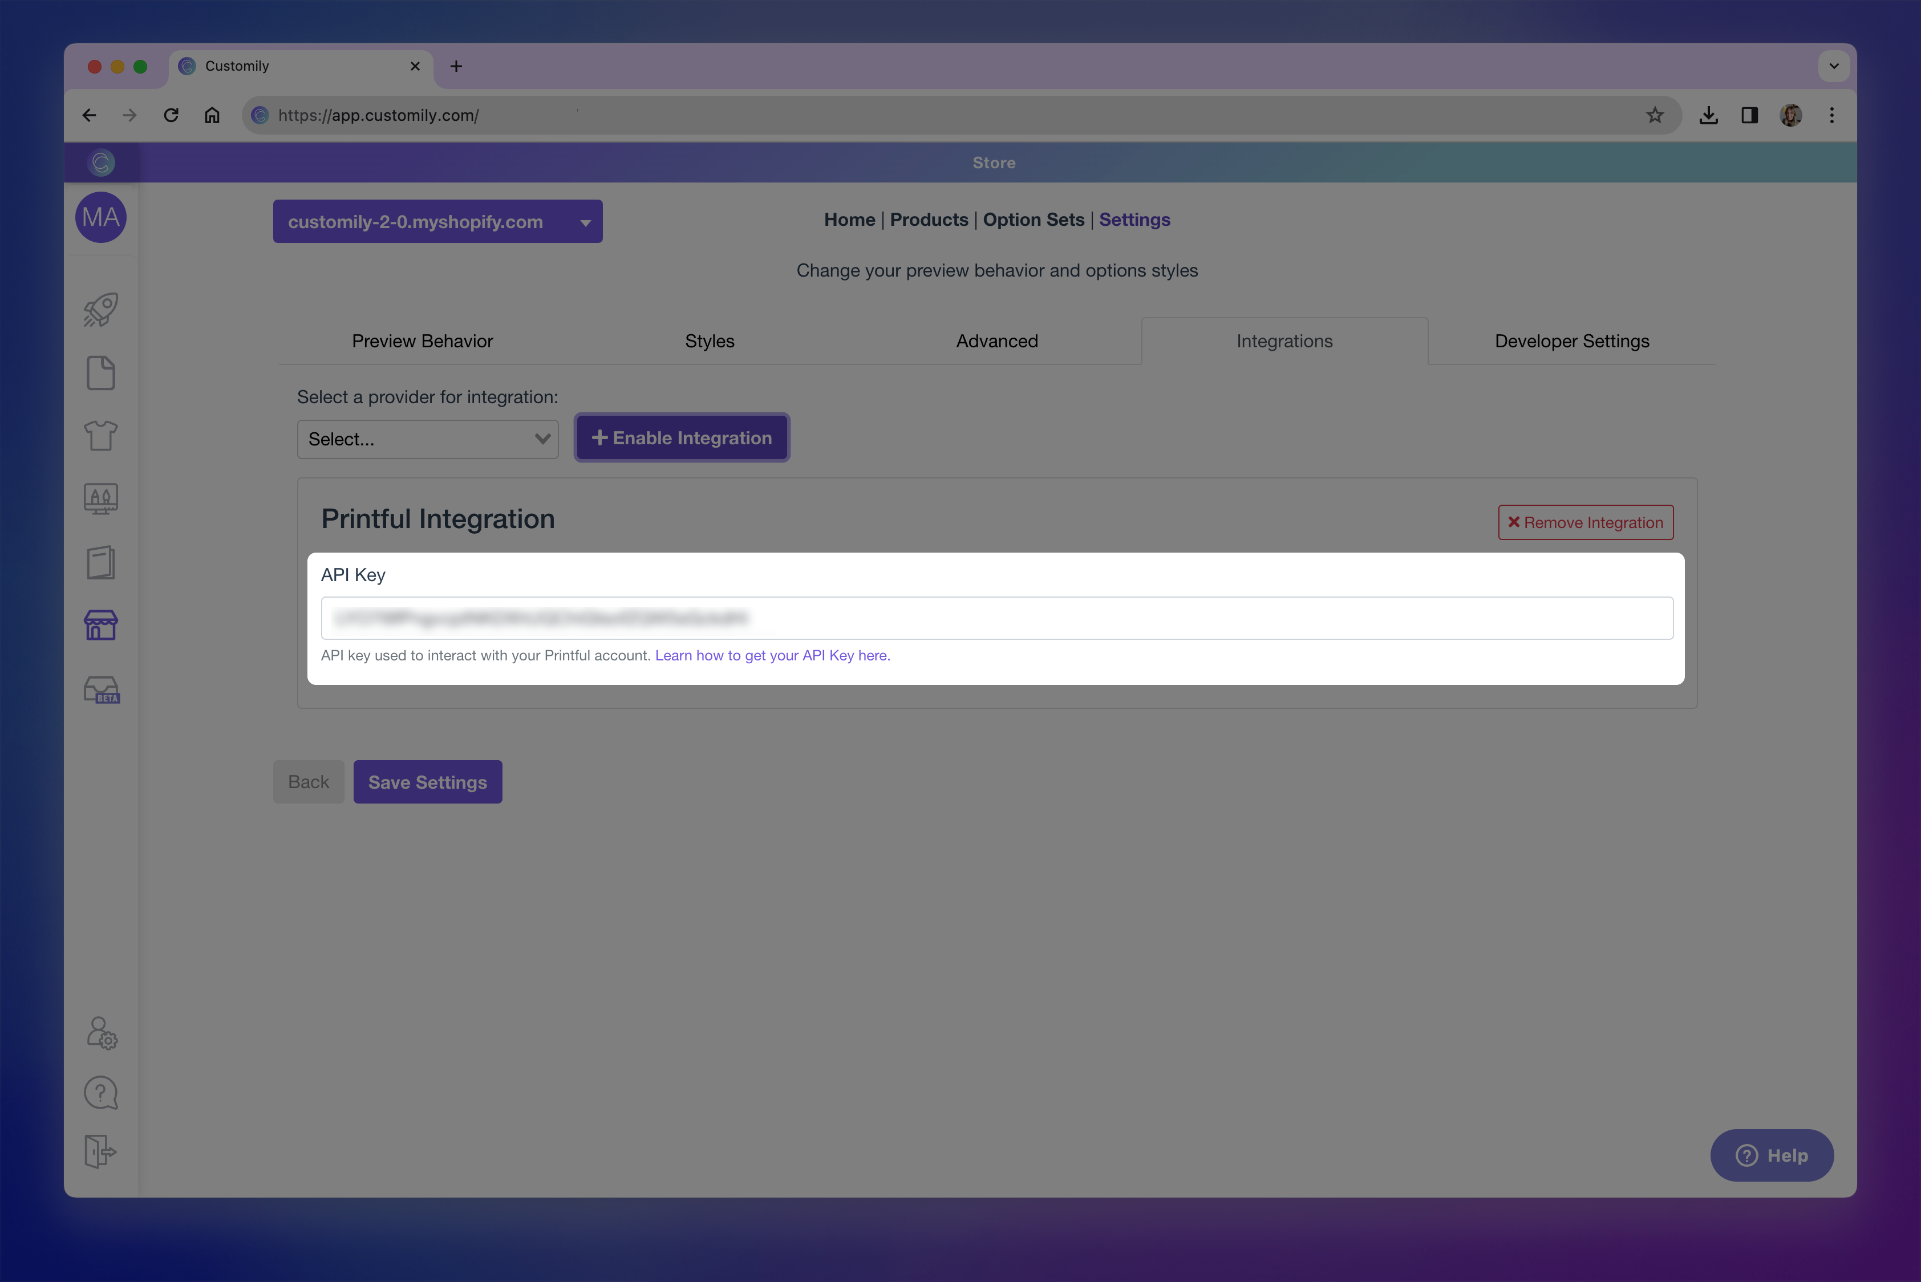Switch to the Developer Settings tab

coord(1571,341)
